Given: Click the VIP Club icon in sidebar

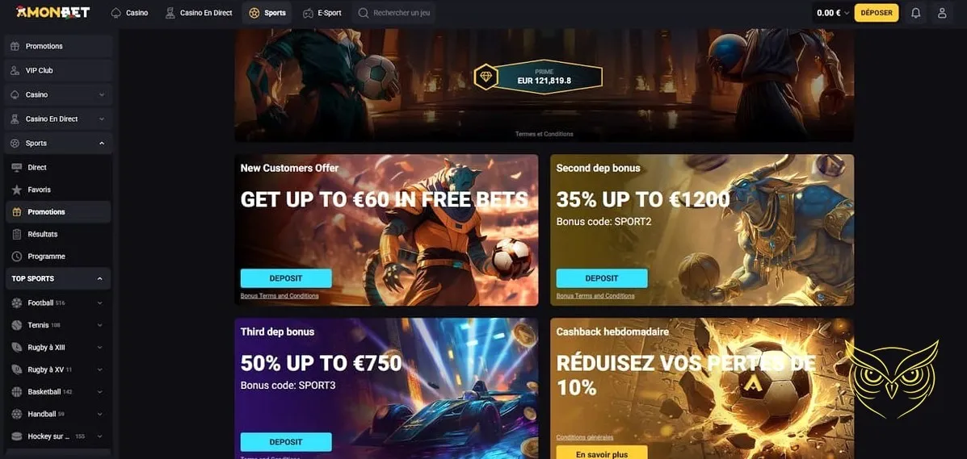Looking at the screenshot, I should [x=15, y=71].
